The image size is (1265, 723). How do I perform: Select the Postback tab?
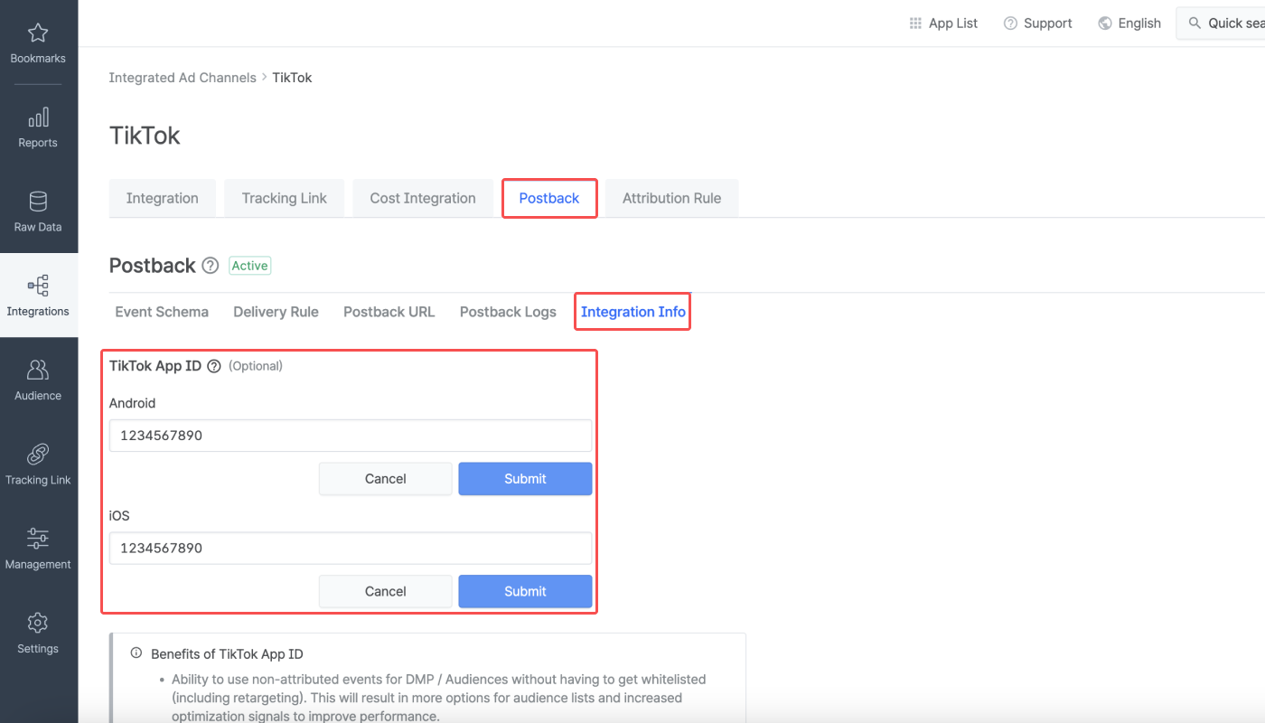(549, 199)
